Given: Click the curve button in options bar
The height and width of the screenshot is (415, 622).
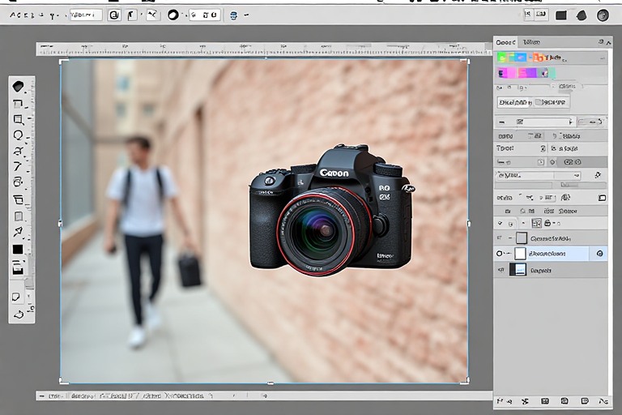Looking at the screenshot, I should point(152,15).
